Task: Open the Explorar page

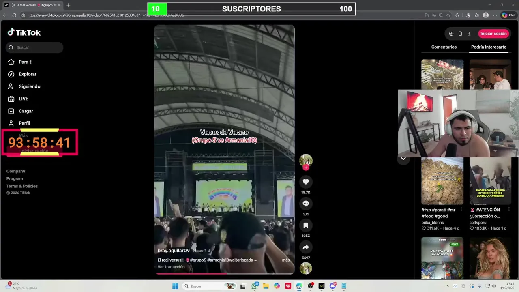Action: click(x=27, y=74)
